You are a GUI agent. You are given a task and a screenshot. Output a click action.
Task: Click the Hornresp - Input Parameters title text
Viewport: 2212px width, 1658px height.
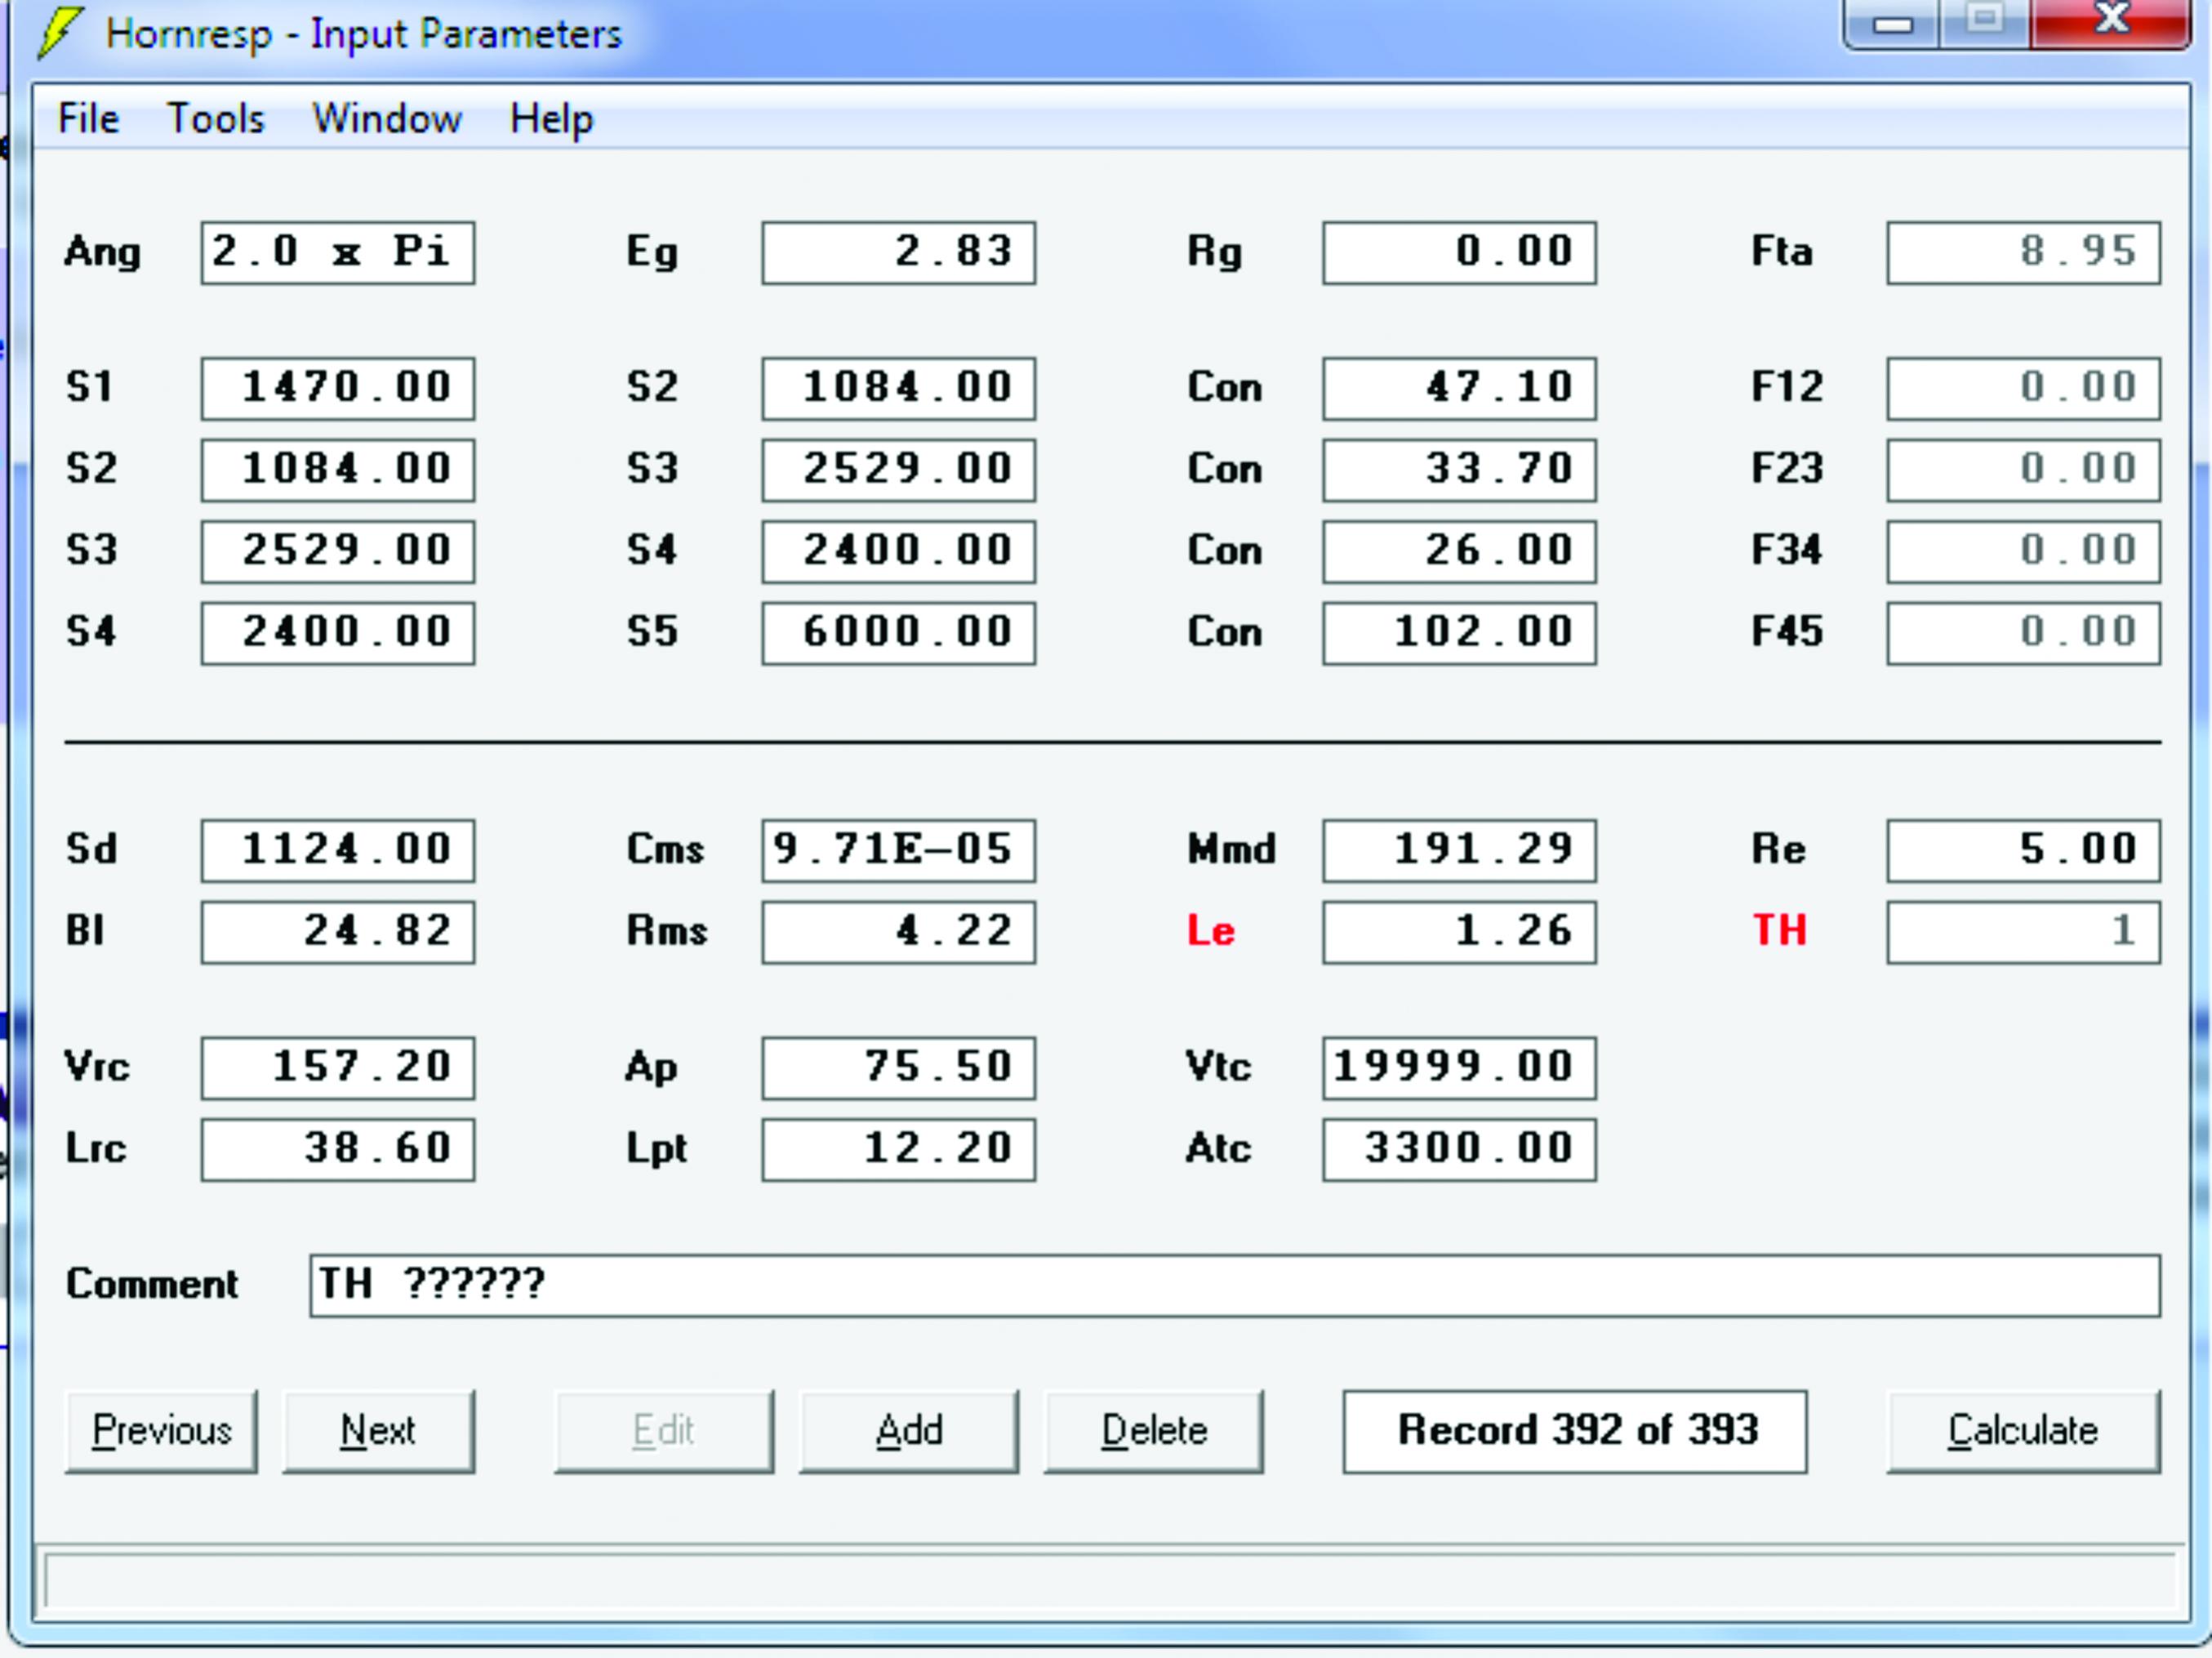364,34
